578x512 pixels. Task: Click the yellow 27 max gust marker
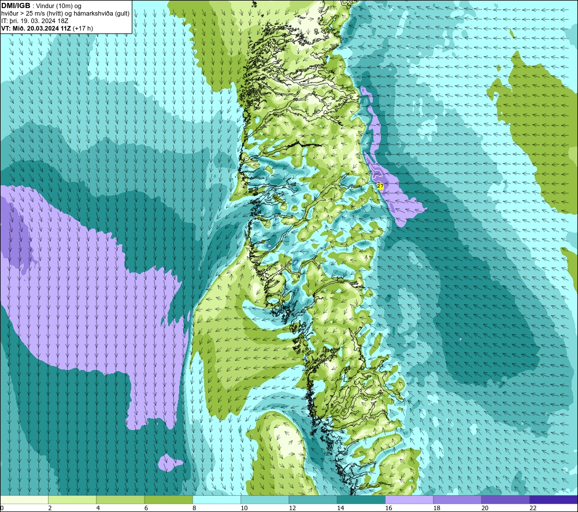coord(380,186)
